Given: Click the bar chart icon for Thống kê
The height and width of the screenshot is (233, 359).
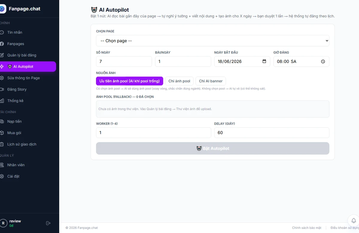Looking at the screenshot, I should 2,101.
